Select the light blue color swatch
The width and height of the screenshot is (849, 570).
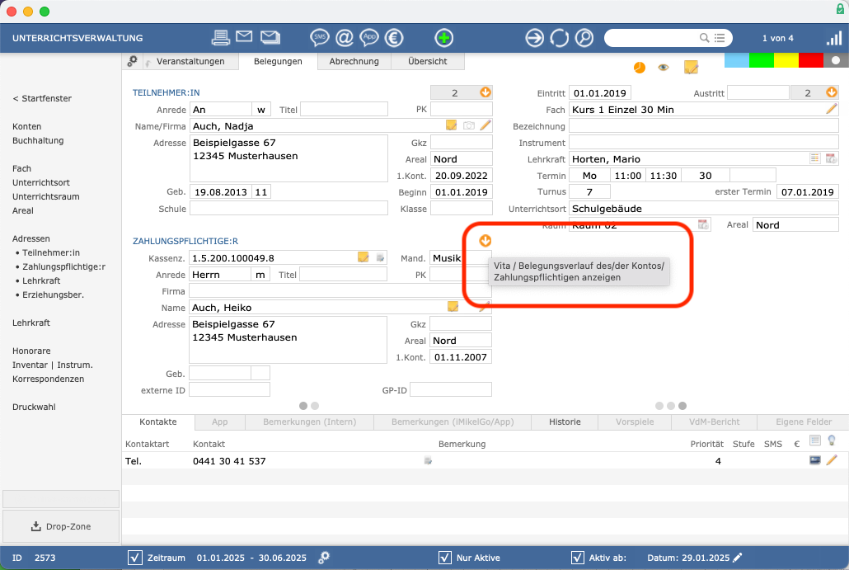(736, 61)
